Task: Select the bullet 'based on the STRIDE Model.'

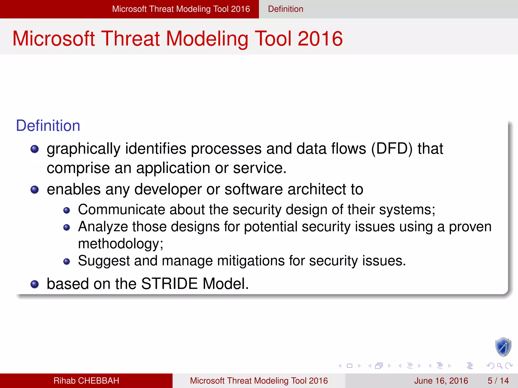Action: click(148, 284)
